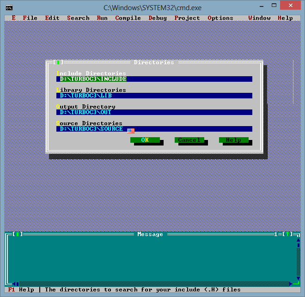Screen dimensions: 305x297
Task: Click the status bar include files hint text
Action: point(143,290)
